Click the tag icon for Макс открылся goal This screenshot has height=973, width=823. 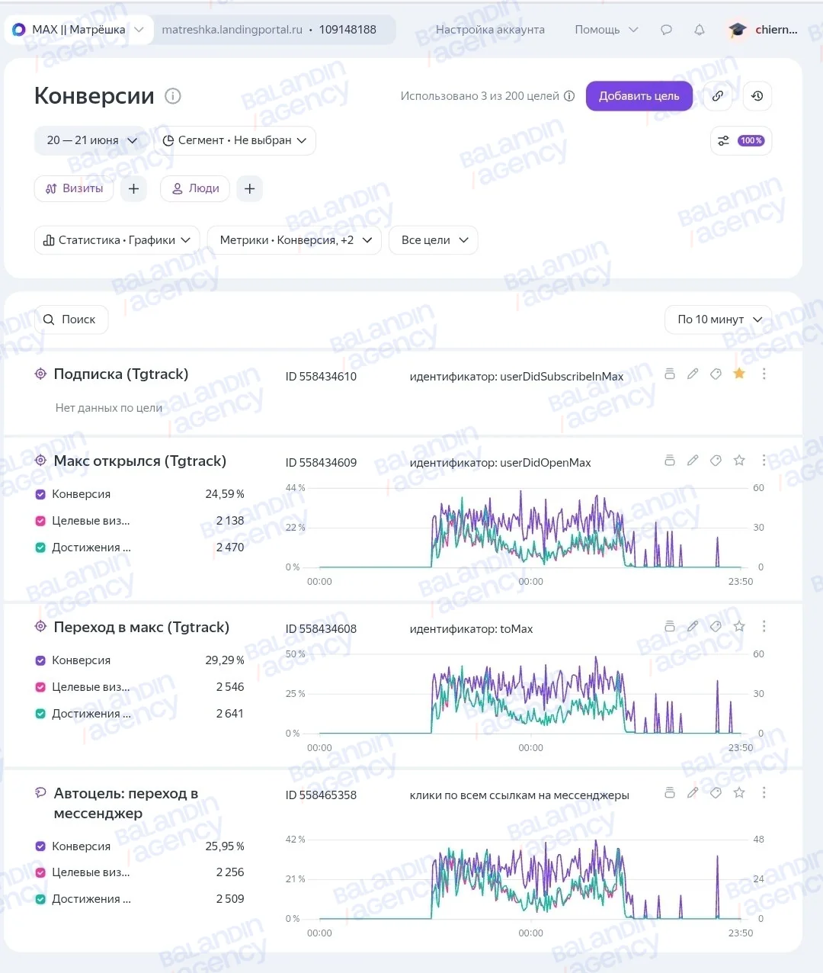pos(716,461)
